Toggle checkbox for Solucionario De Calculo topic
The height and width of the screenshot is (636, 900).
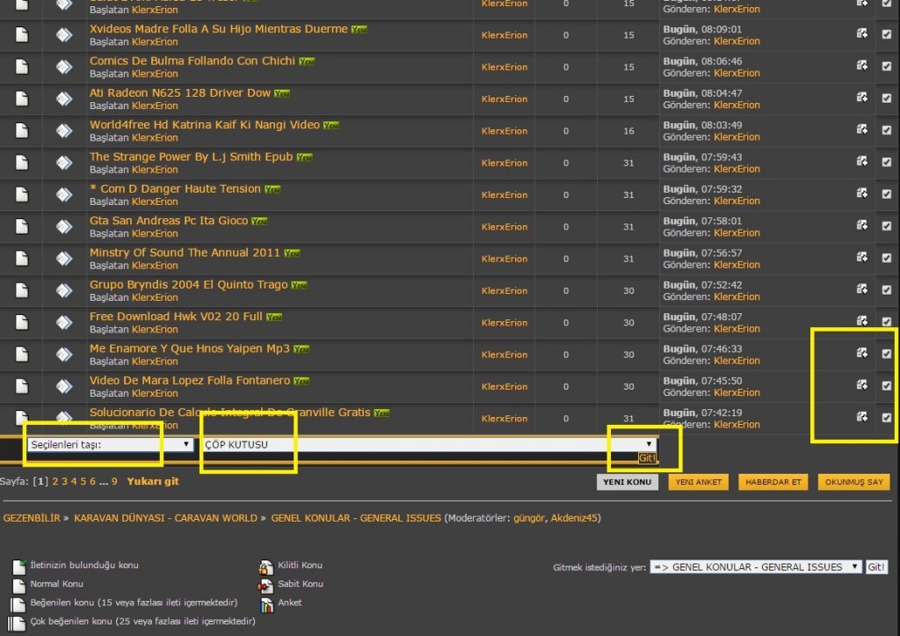pyautogui.click(x=886, y=417)
